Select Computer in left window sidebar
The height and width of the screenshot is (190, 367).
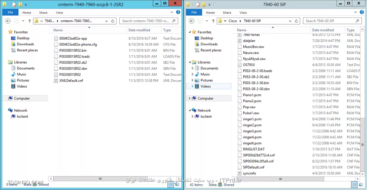22,98
